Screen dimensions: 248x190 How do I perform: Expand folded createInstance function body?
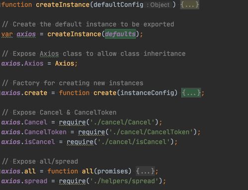pyautogui.click(x=190, y=5)
